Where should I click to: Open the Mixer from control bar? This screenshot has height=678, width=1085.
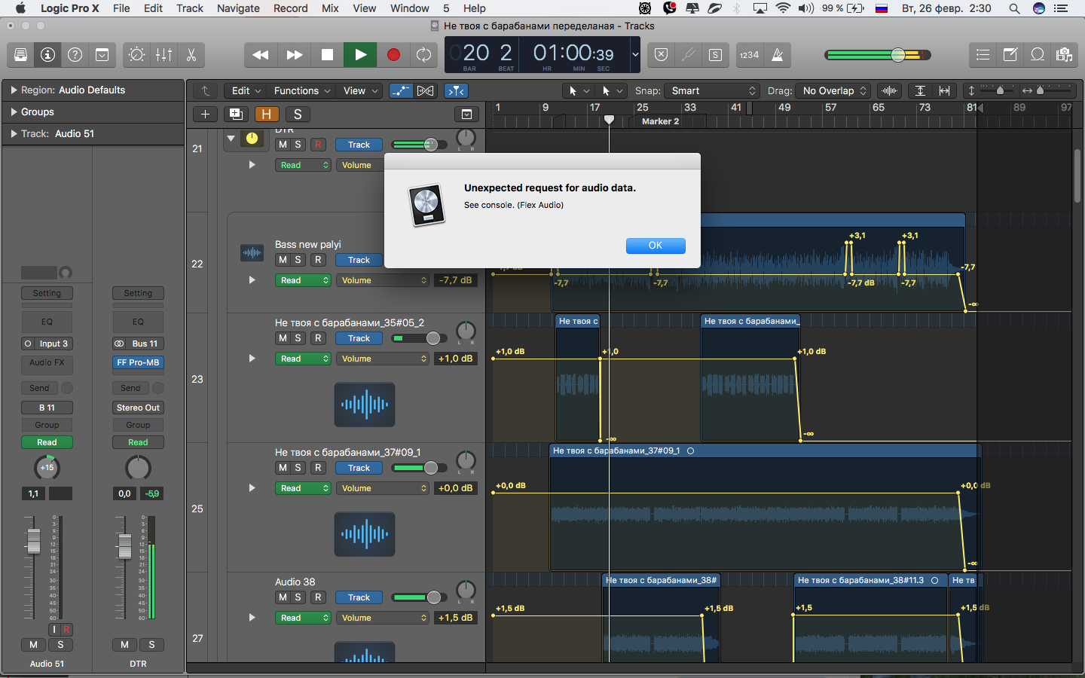(164, 55)
